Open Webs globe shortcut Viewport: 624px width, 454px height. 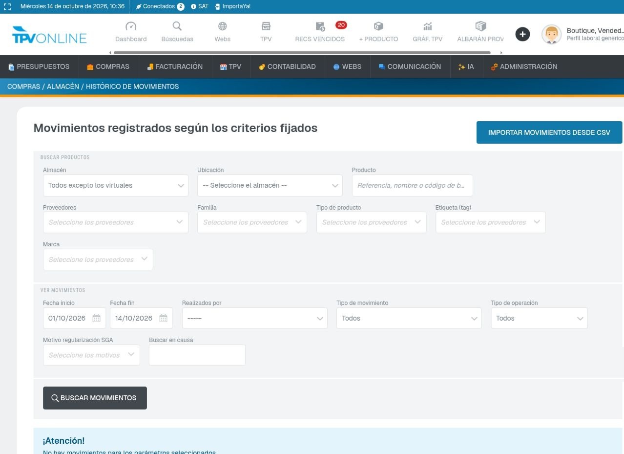tap(223, 26)
